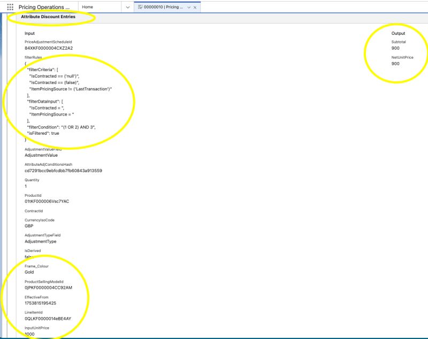This screenshot has width=428, height=339.
Task: Switch to the Home tab
Action: (87, 7)
